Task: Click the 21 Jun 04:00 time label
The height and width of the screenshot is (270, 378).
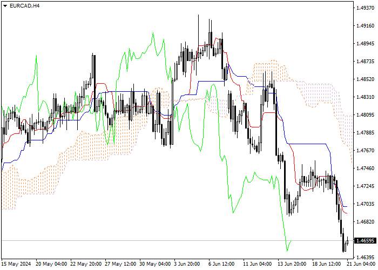Action: tap(362, 264)
